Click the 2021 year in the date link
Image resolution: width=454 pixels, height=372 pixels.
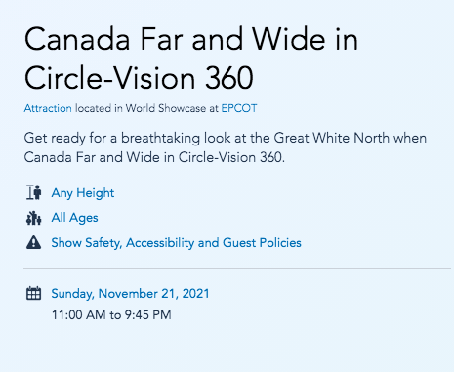tap(195, 294)
